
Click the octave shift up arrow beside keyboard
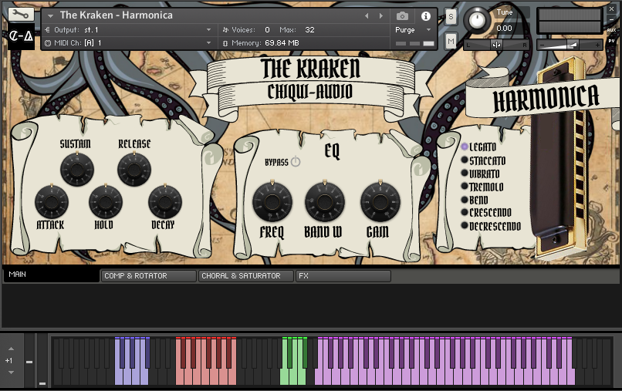pyautogui.click(x=10, y=349)
